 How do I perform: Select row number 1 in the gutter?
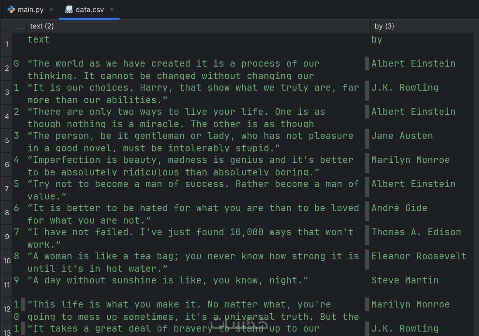click(7, 44)
